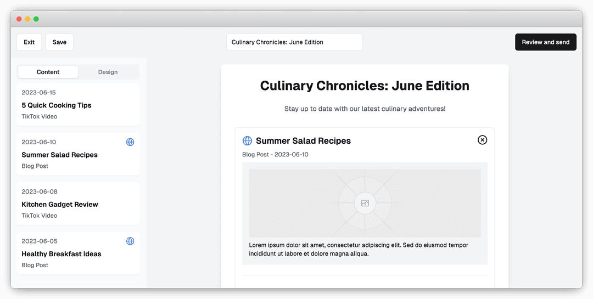The height and width of the screenshot is (299, 593).
Task: Click globe icon on Summer Salad Recipes sidebar card
Action: click(130, 142)
